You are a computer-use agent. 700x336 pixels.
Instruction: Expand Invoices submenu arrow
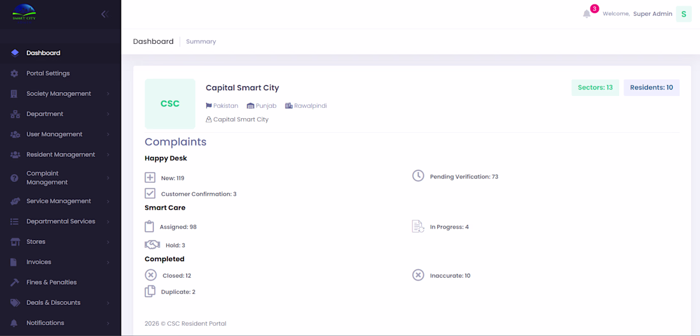coord(108,262)
